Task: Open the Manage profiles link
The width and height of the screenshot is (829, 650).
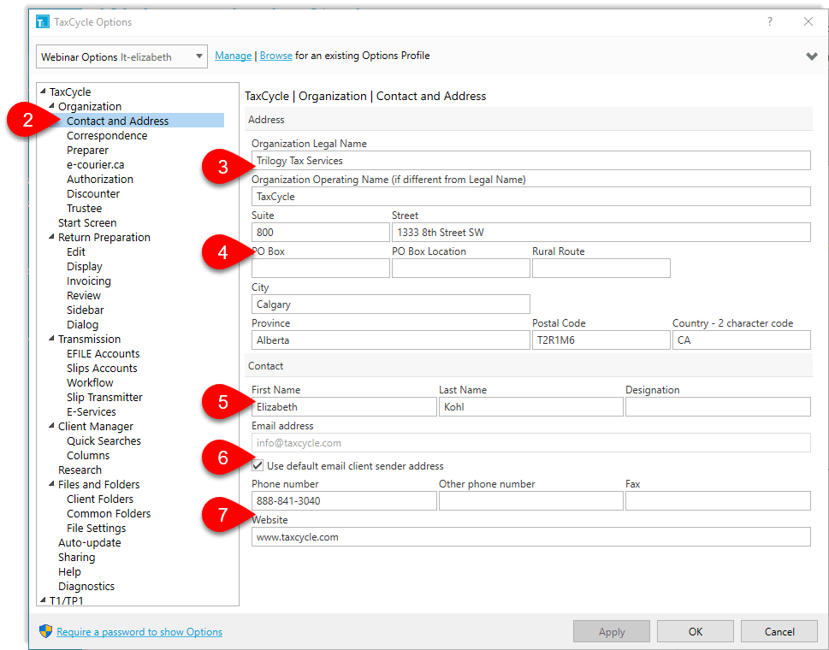Action: (x=234, y=56)
